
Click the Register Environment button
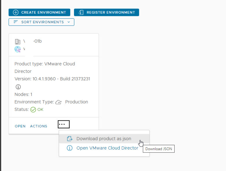pos(106,12)
